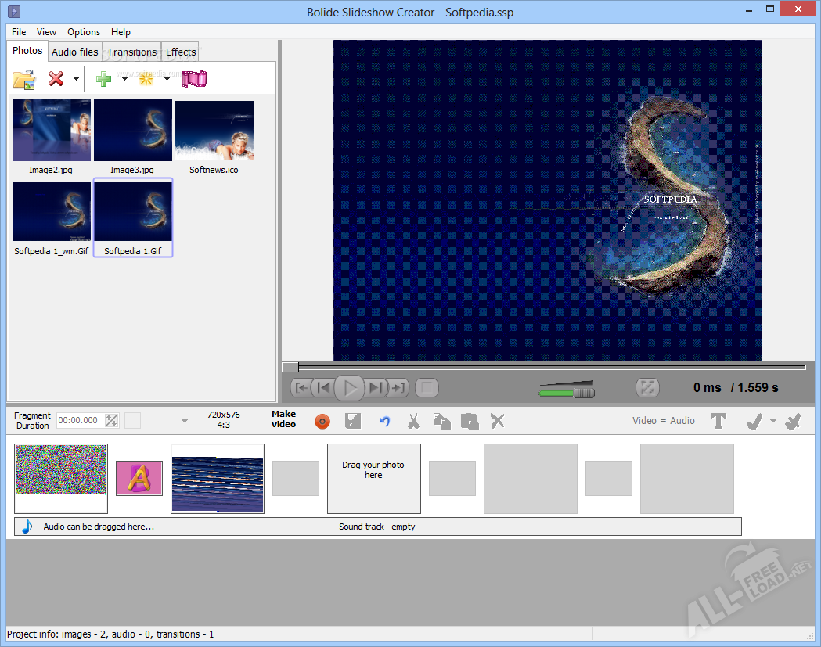Toggle the fullscreen preview button
Image resolution: width=821 pixels, height=647 pixels.
point(647,387)
